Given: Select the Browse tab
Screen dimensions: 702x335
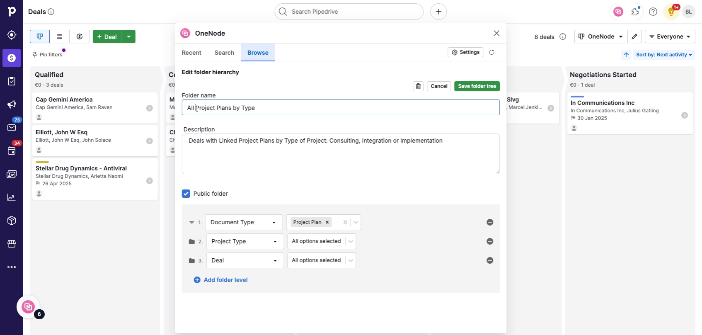Looking at the screenshot, I should pos(258,53).
